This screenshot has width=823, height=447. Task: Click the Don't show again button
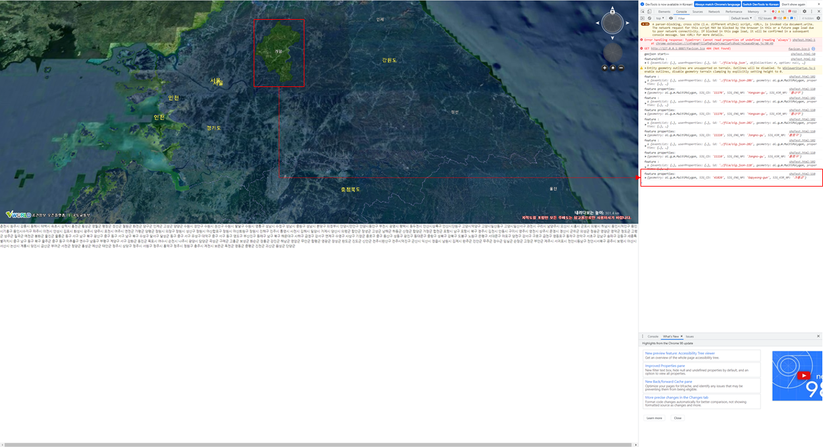point(793,4)
